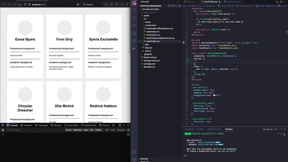Open the Search view in VS Code activity bar
The height and width of the screenshot is (162, 288).
[134, 10]
